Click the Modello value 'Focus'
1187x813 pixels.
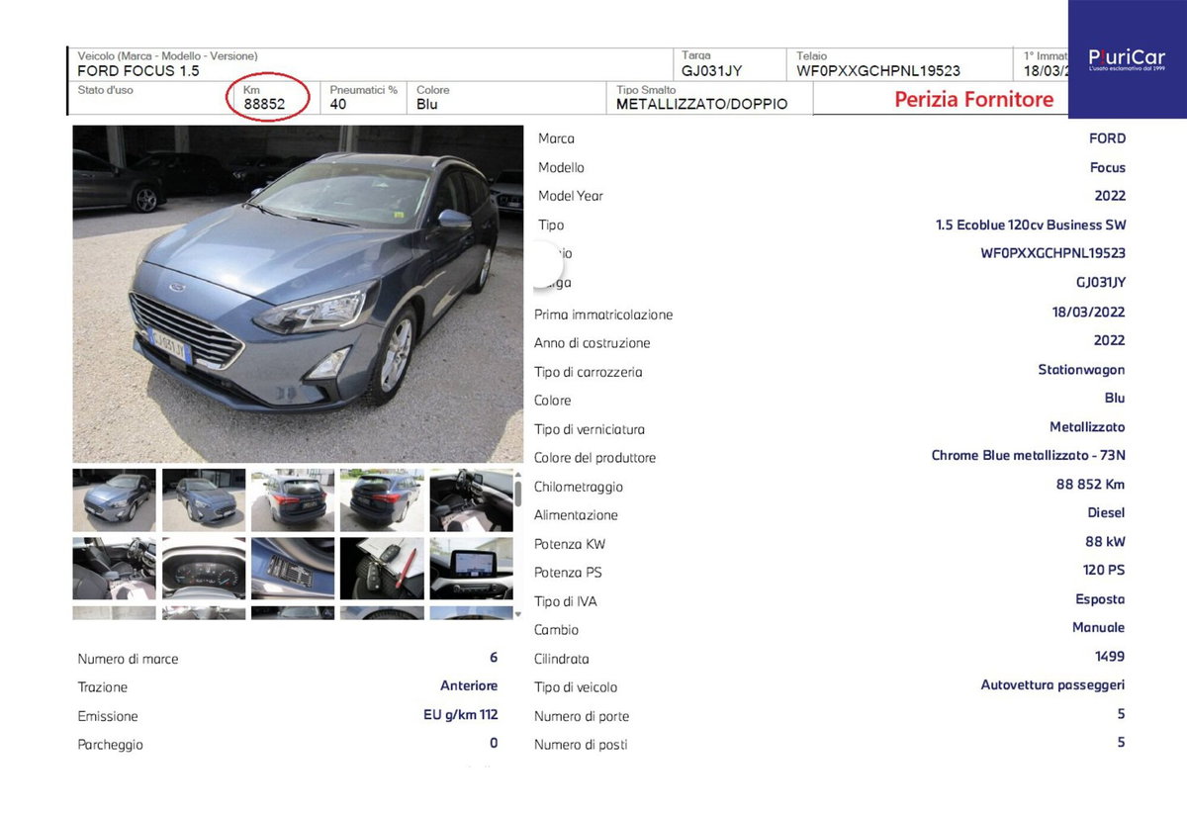(1108, 167)
